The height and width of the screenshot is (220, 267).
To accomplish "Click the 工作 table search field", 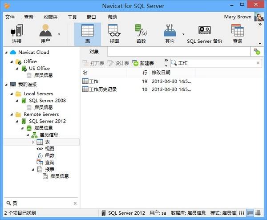I will (216, 63).
